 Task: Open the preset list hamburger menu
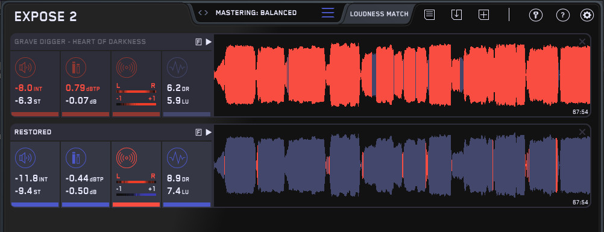328,13
